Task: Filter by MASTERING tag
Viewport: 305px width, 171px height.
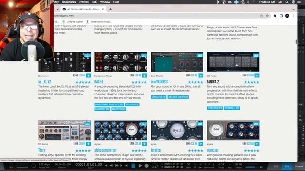Action: click(119, 109)
